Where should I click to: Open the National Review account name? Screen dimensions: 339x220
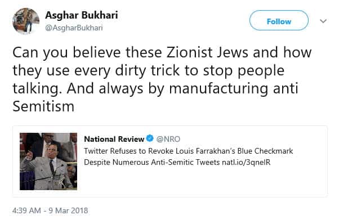click(114, 139)
